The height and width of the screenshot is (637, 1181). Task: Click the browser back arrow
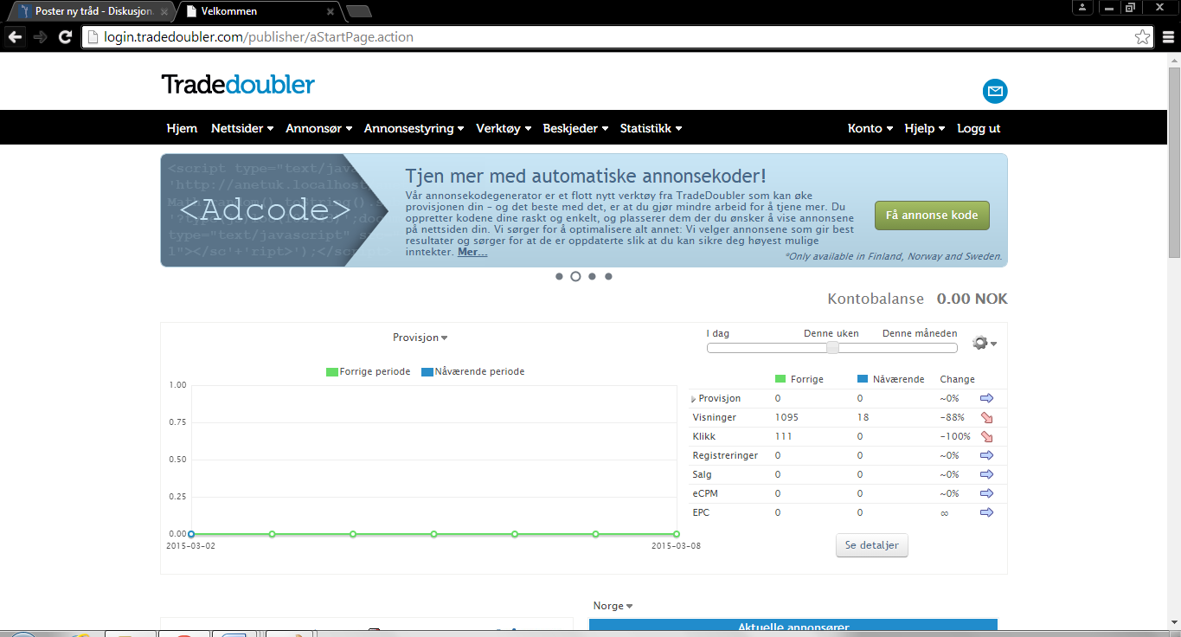point(15,37)
